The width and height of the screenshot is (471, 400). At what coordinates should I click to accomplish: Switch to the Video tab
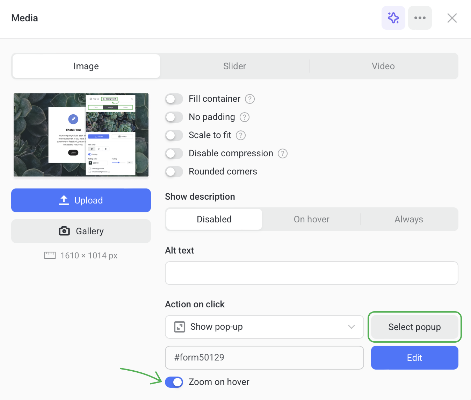tap(383, 66)
